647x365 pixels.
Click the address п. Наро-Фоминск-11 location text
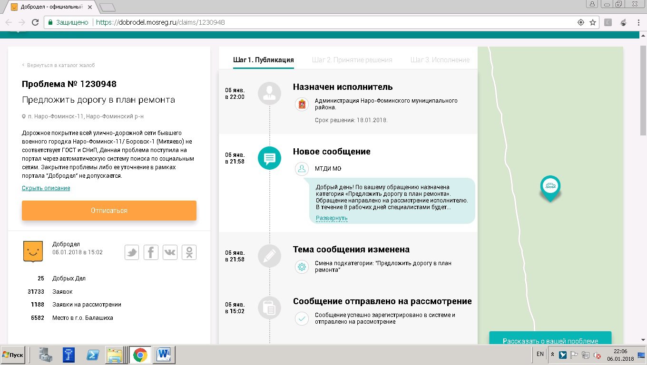click(x=83, y=116)
